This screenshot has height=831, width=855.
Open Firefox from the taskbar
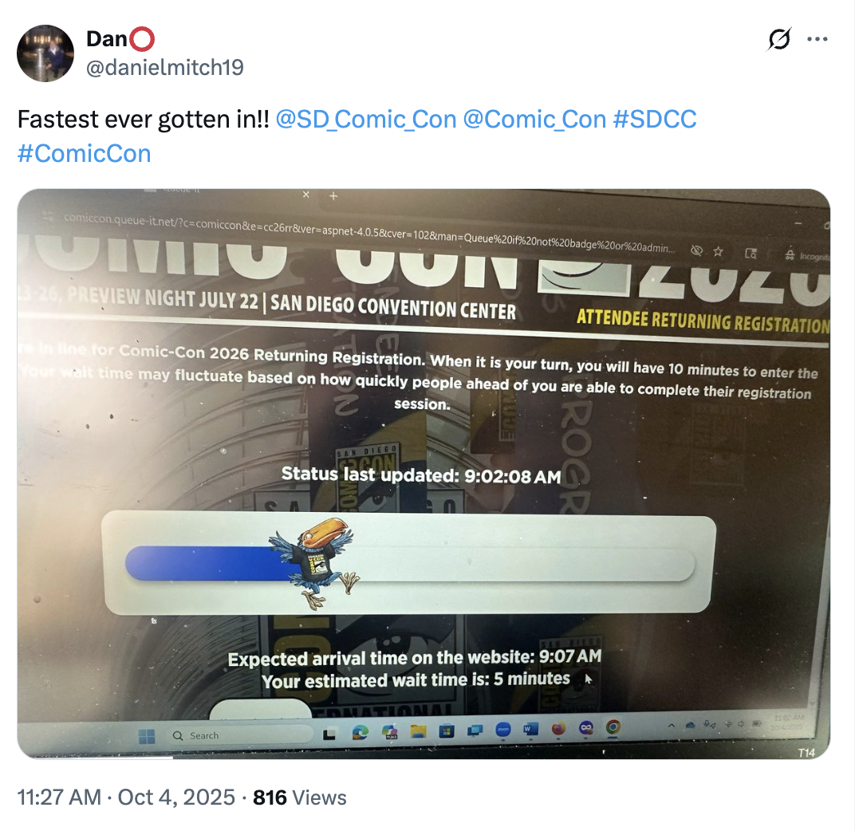[558, 728]
